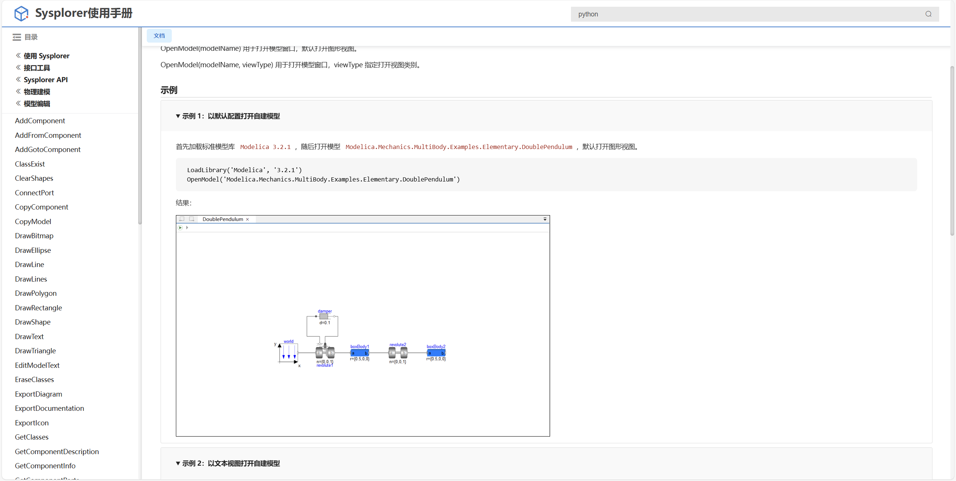The width and height of the screenshot is (956, 481).
Task: Open AddComponent page
Action: tap(40, 121)
